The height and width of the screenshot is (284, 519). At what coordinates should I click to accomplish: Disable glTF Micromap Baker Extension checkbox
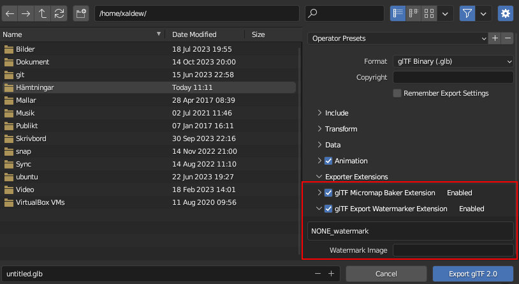[x=328, y=193]
